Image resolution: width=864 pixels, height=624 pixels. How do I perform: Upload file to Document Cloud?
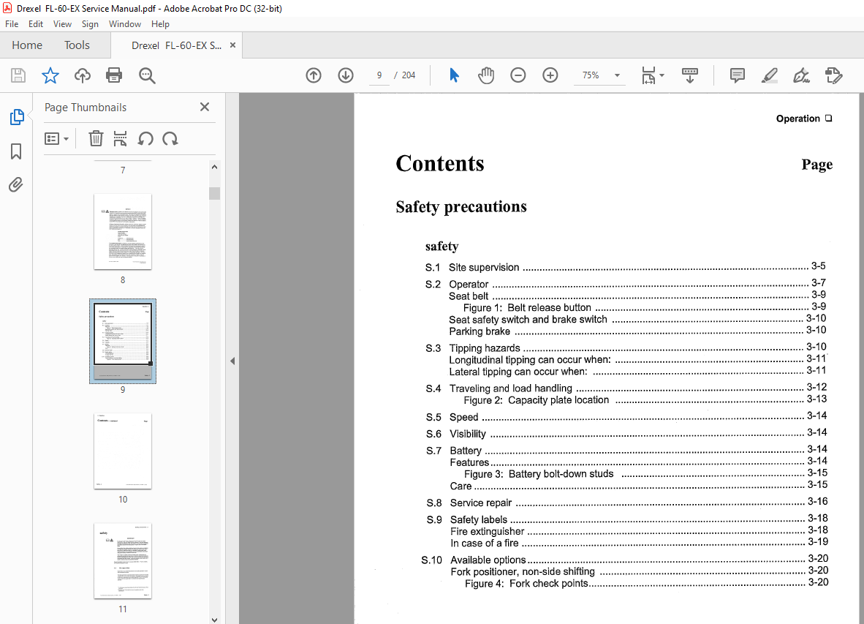click(x=83, y=75)
